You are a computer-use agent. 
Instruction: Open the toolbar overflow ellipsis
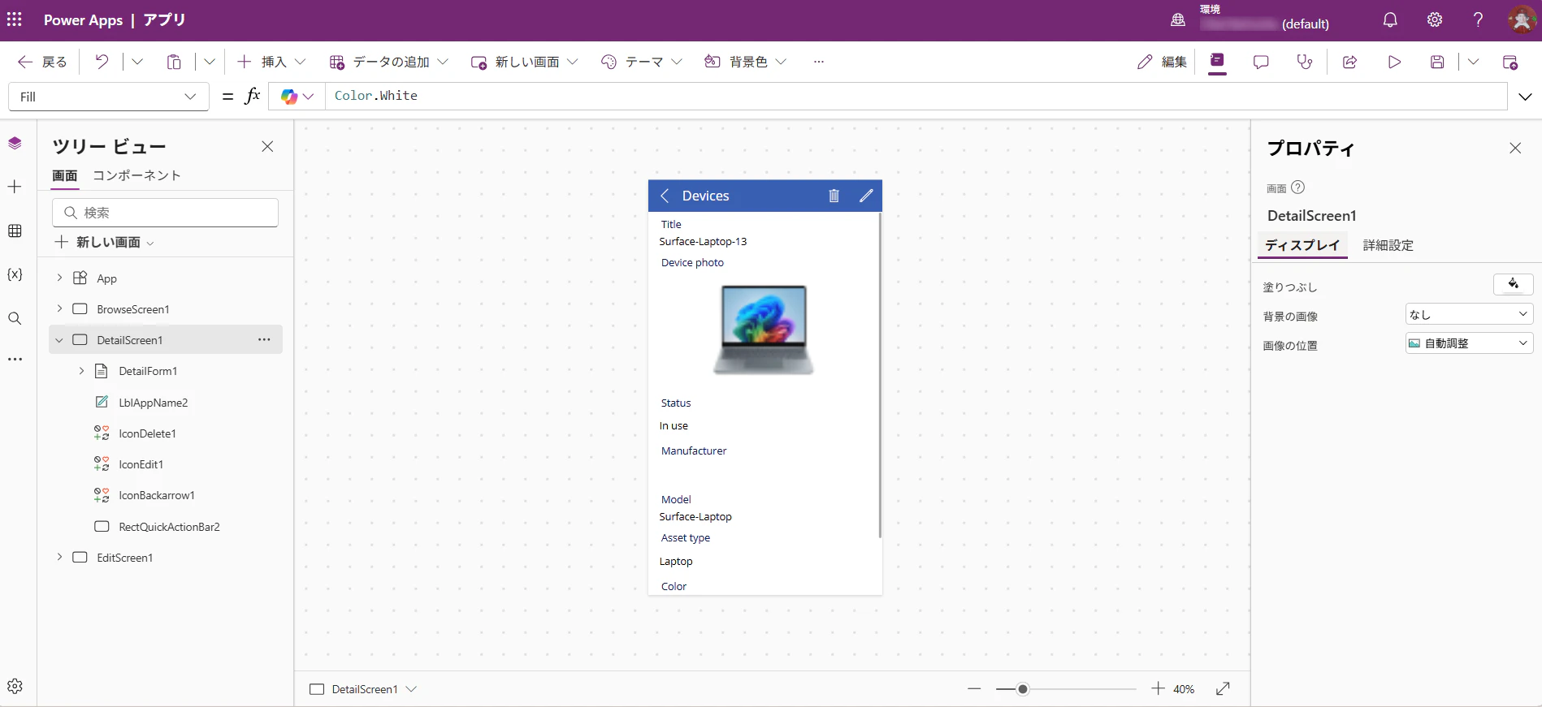click(819, 62)
